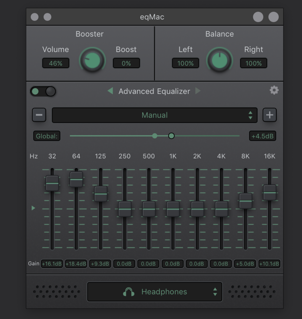
Task: Click the 0.0dB gain under 250 Hz
Action: (124, 264)
